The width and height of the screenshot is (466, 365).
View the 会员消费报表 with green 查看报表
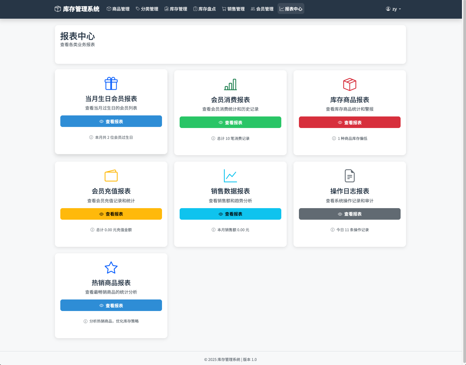coord(230,122)
